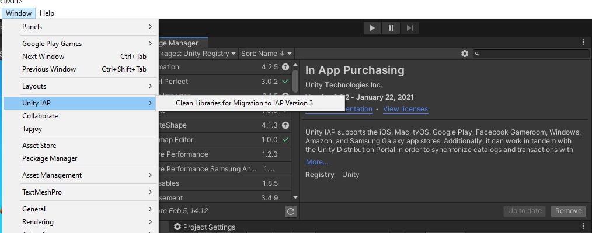
Task: Select the Performance Samsung package row
Action: click(225, 169)
